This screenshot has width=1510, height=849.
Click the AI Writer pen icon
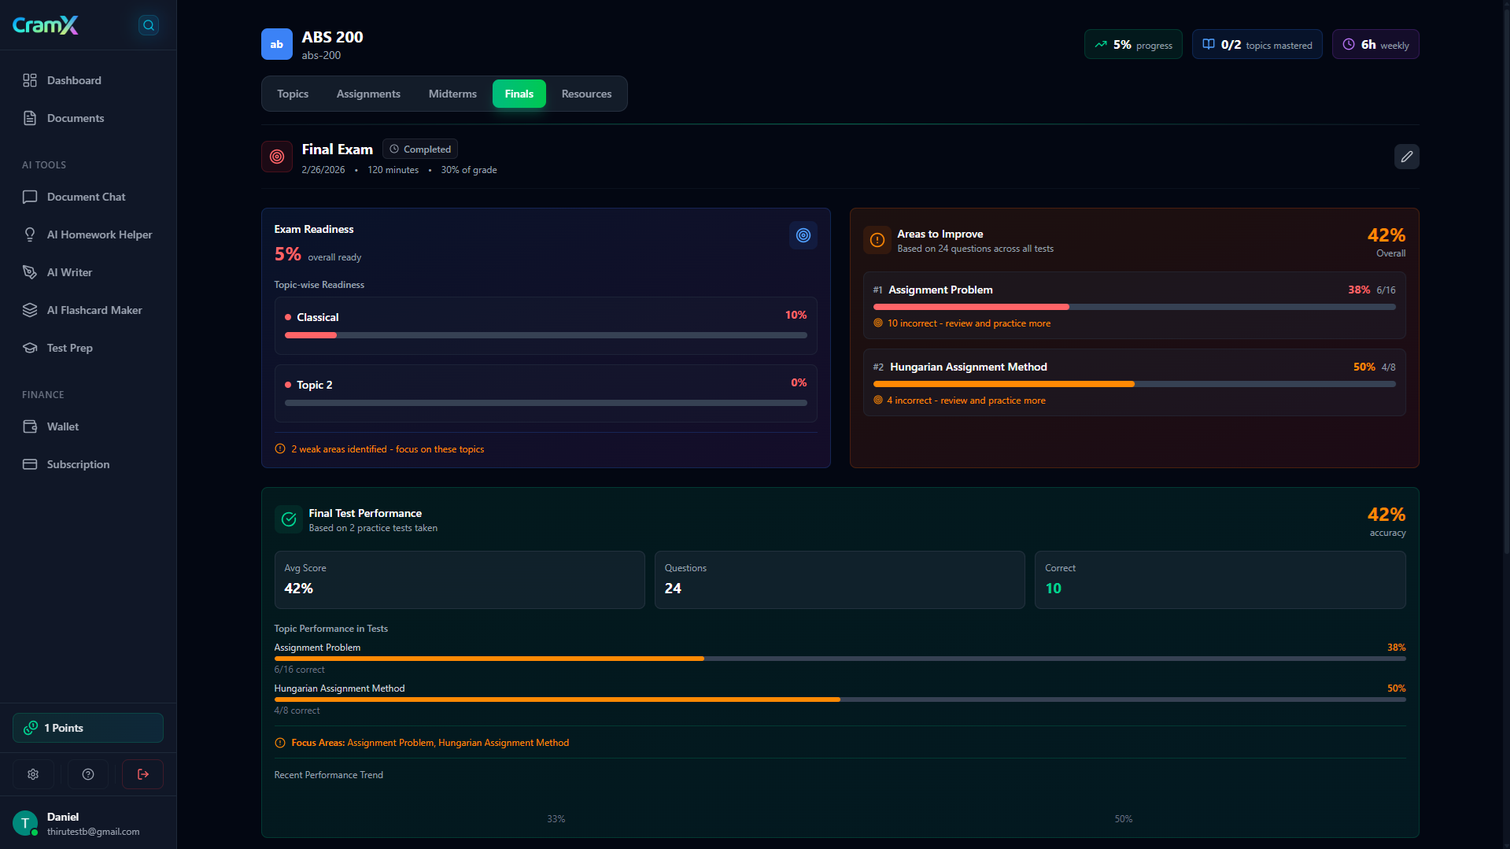[x=30, y=272]
